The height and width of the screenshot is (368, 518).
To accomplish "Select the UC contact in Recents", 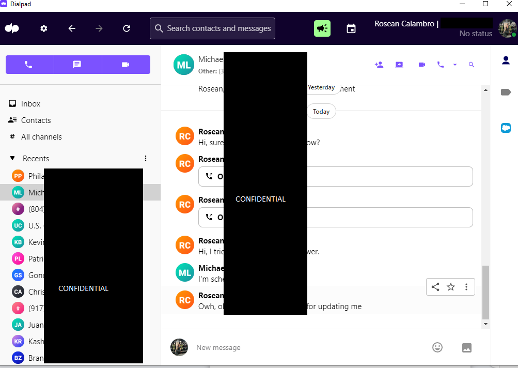I will [80, 225].
